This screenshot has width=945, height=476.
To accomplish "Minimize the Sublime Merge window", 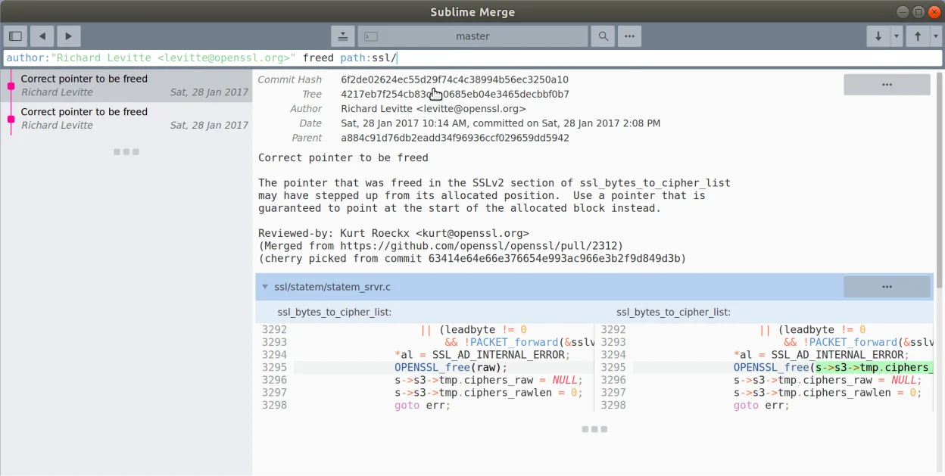I will (903, 11).
